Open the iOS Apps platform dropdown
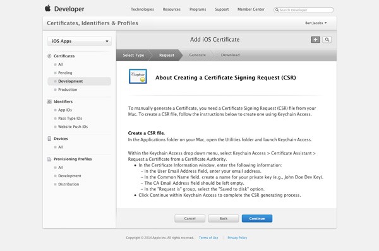Viewport: 379px width, 251px height. coord(80,41)
